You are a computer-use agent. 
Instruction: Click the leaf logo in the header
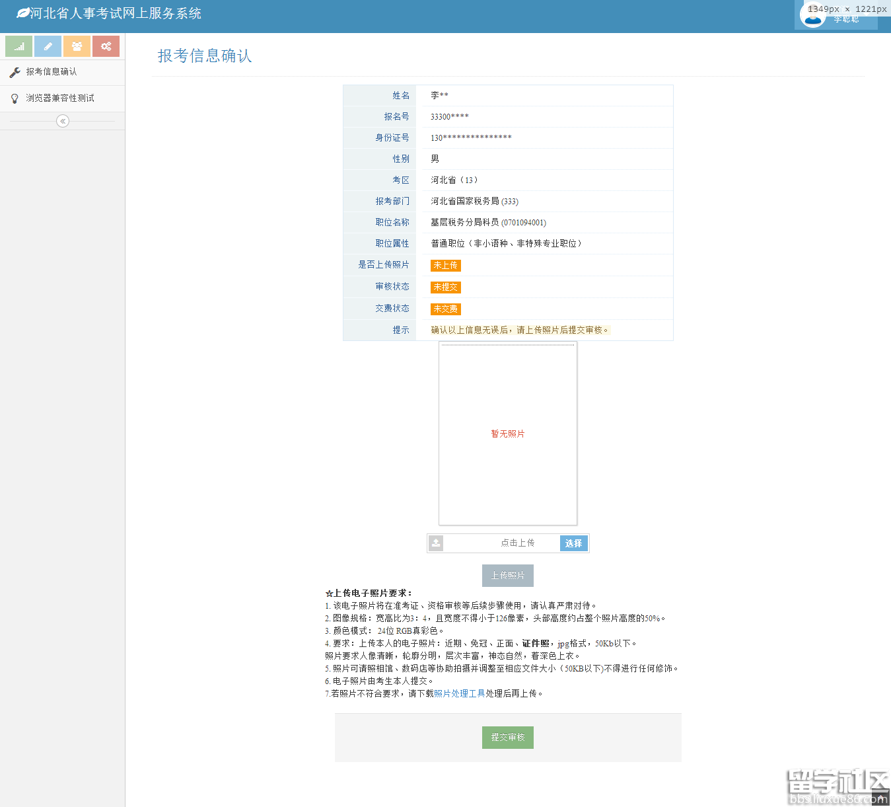23,13
